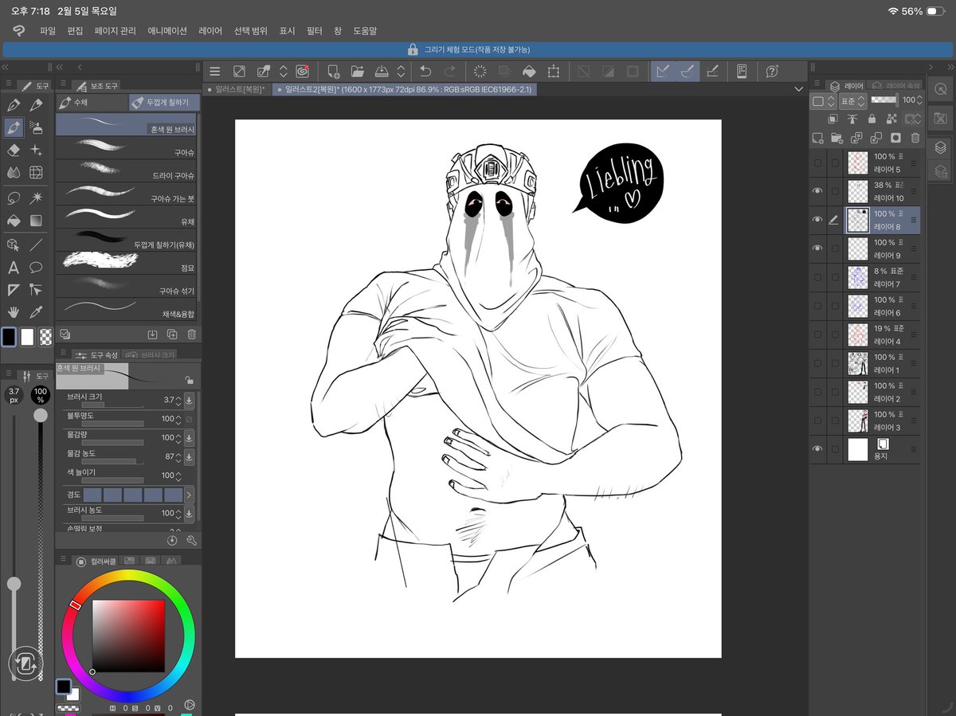Show layer 레이어 7 with its visibility box
This screenshot has height=716, width=956.
coord(817,277)
